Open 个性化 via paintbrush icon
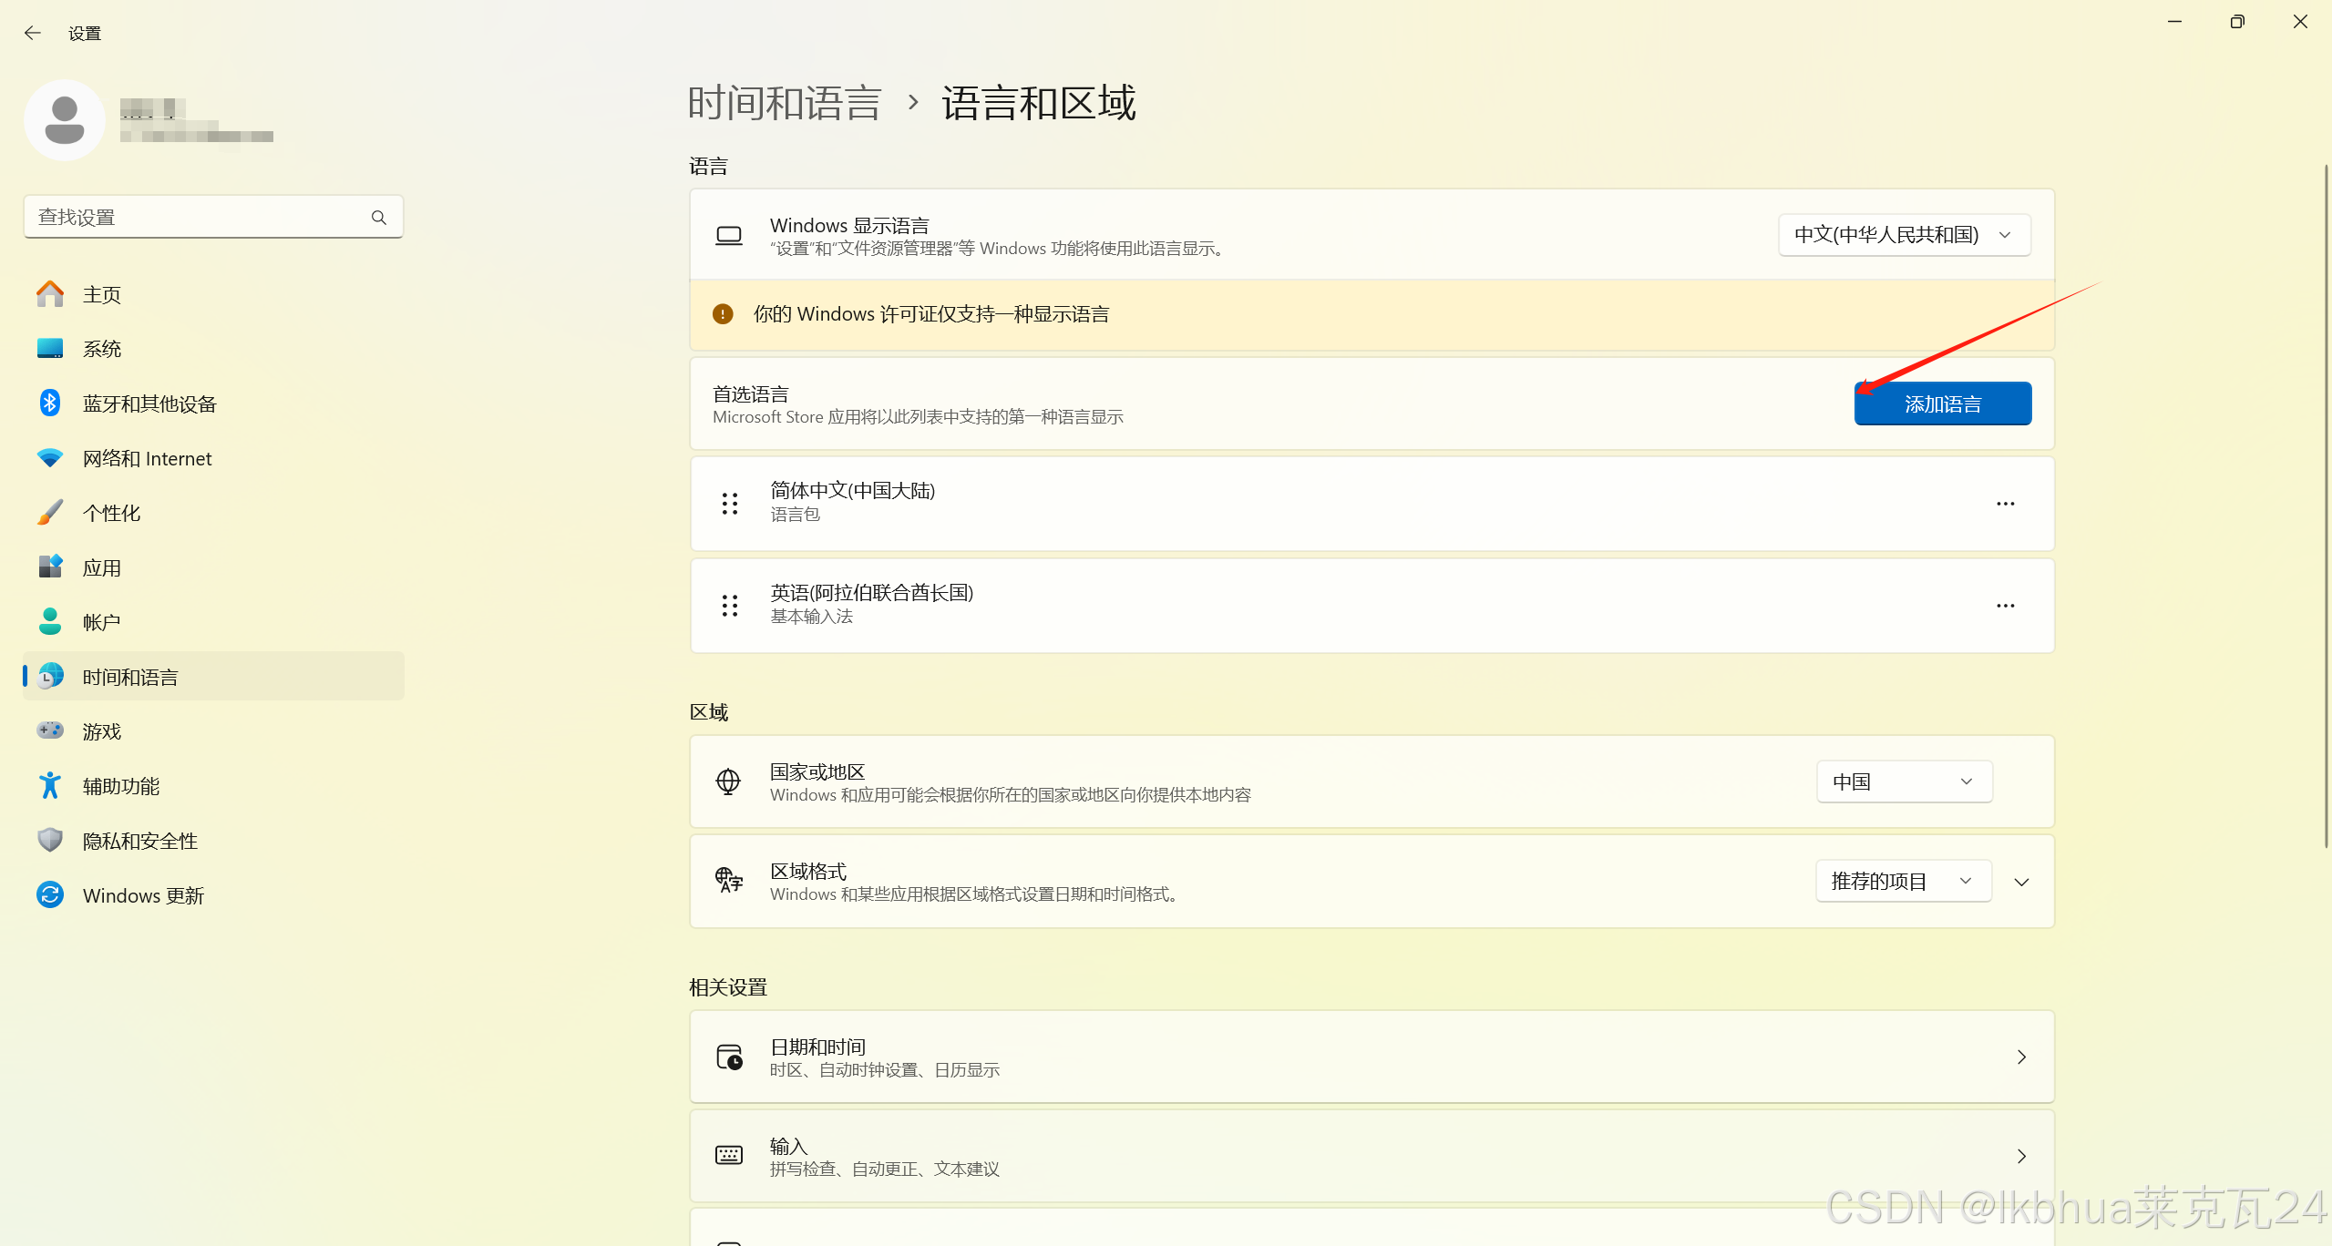Screen dimensions: 2332x1246 click(x=50, y=512)
